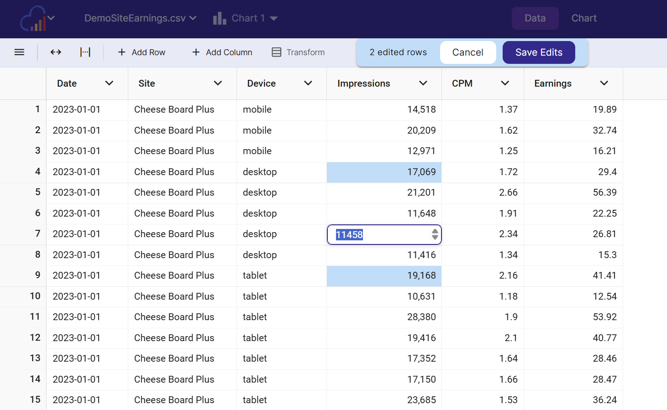Click Add Row button
Image resolution: width=667 pixels, height=410 pixels.
pyautogui.click(x=142, y=52)
